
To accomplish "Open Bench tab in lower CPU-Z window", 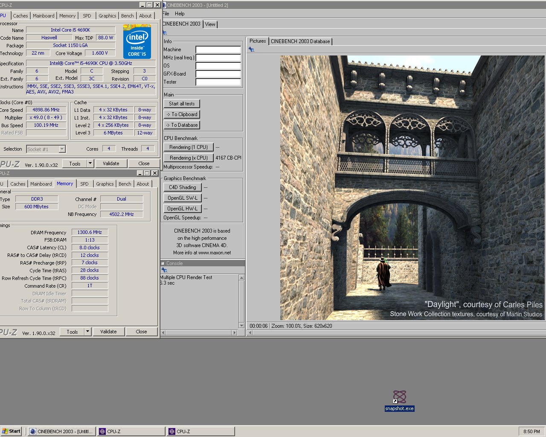I will 125,184.
